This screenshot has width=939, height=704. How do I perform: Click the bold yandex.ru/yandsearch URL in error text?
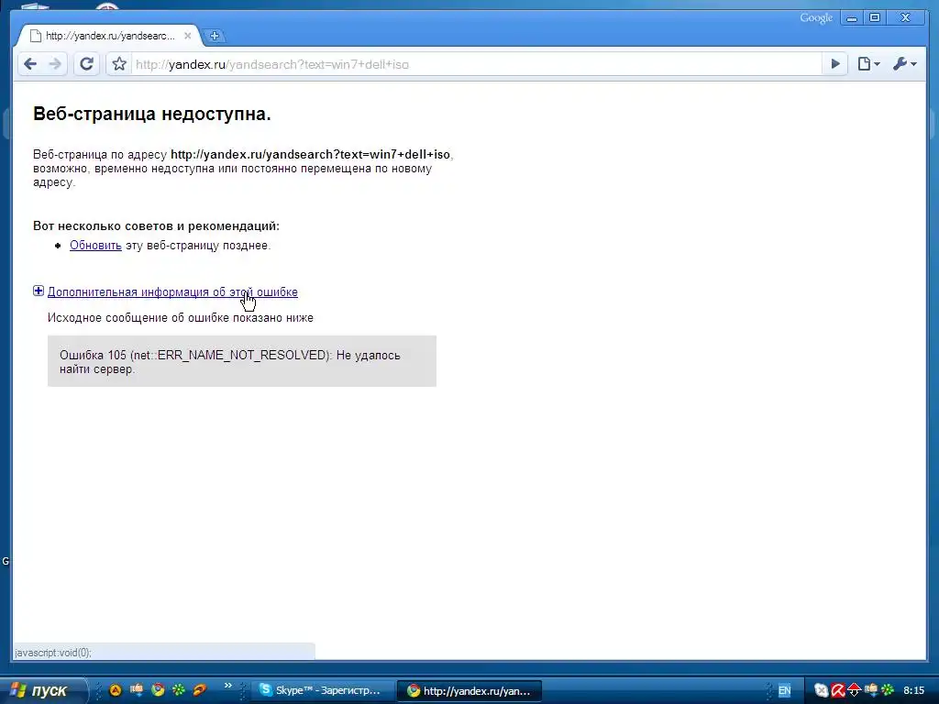point(310,154)
